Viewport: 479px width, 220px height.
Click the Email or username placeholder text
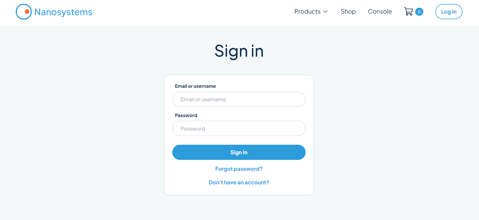pyautogui.click(x=203, y=99)
